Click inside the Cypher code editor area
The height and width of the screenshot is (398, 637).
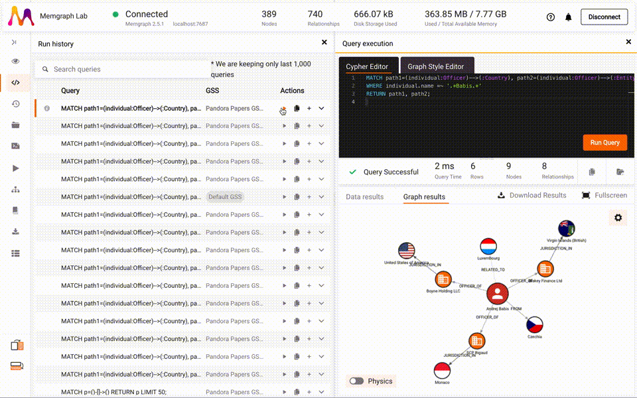[x=486, y=115]
